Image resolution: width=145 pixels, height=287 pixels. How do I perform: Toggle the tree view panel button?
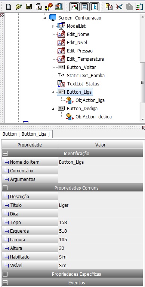pos(74,7)
